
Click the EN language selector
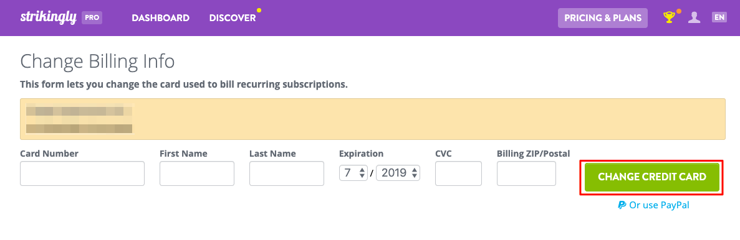pyautogui.click(x=719, y=17)
